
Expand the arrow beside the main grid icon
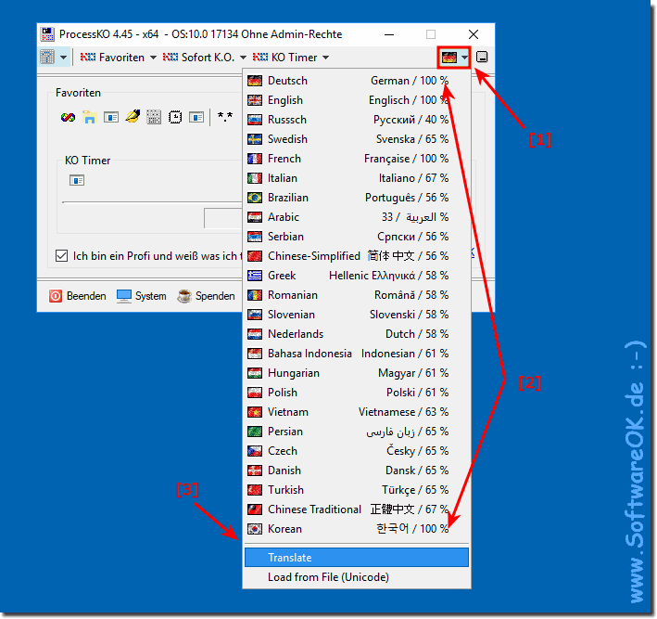click(x=63, y=57)
